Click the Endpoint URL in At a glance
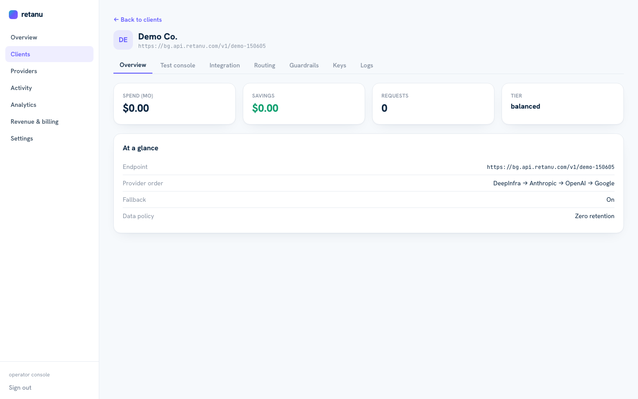Image resolution: width=638 pixels, height=399 pixels. [551, 167]
